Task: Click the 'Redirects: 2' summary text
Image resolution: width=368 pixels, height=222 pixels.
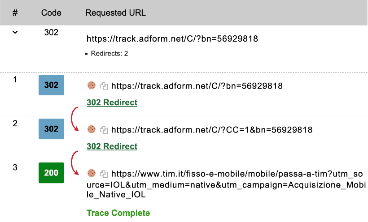Action: 109,54
